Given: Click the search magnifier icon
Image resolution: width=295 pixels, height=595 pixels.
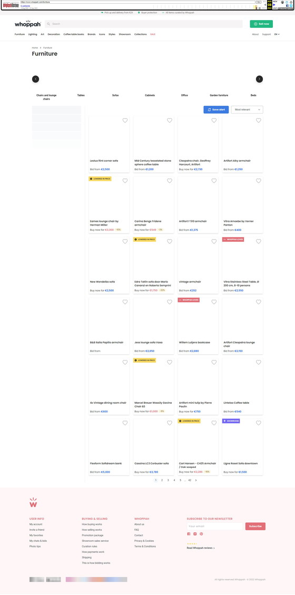Looking at the screenshot, I should 48,24.
